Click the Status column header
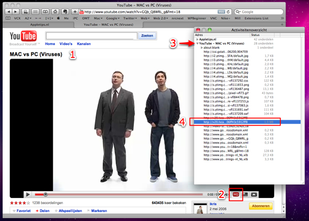 (x=262, y=35)
